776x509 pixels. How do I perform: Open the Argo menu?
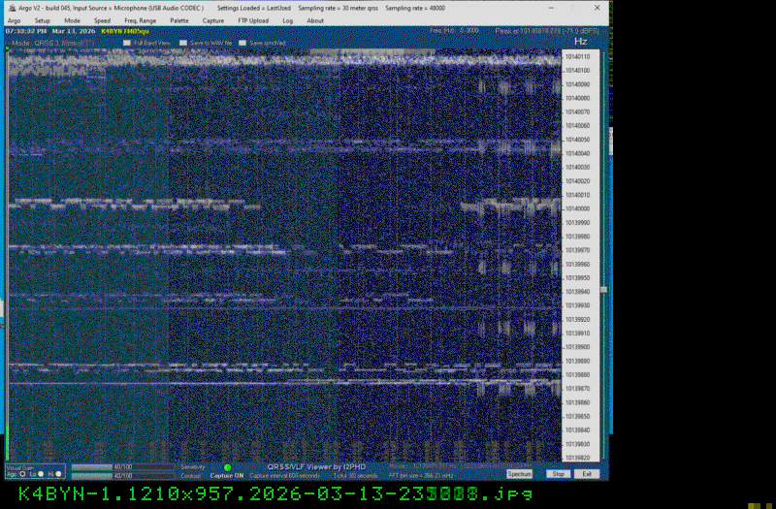pos(14,20)
